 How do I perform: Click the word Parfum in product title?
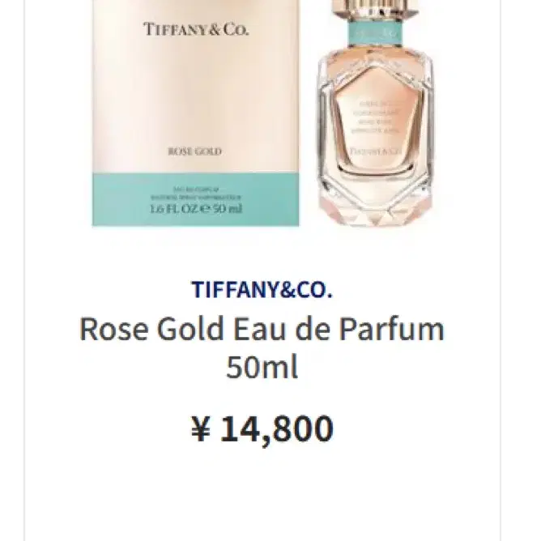392,329
